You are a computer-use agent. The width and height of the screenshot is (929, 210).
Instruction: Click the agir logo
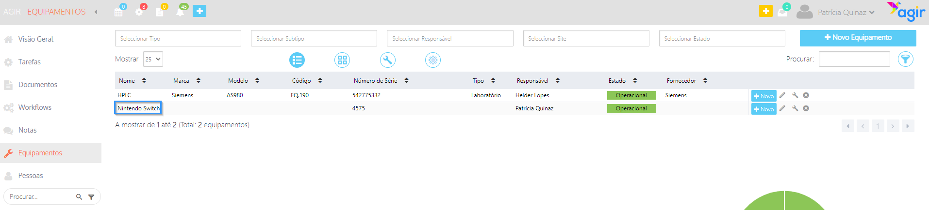(906, 12)
